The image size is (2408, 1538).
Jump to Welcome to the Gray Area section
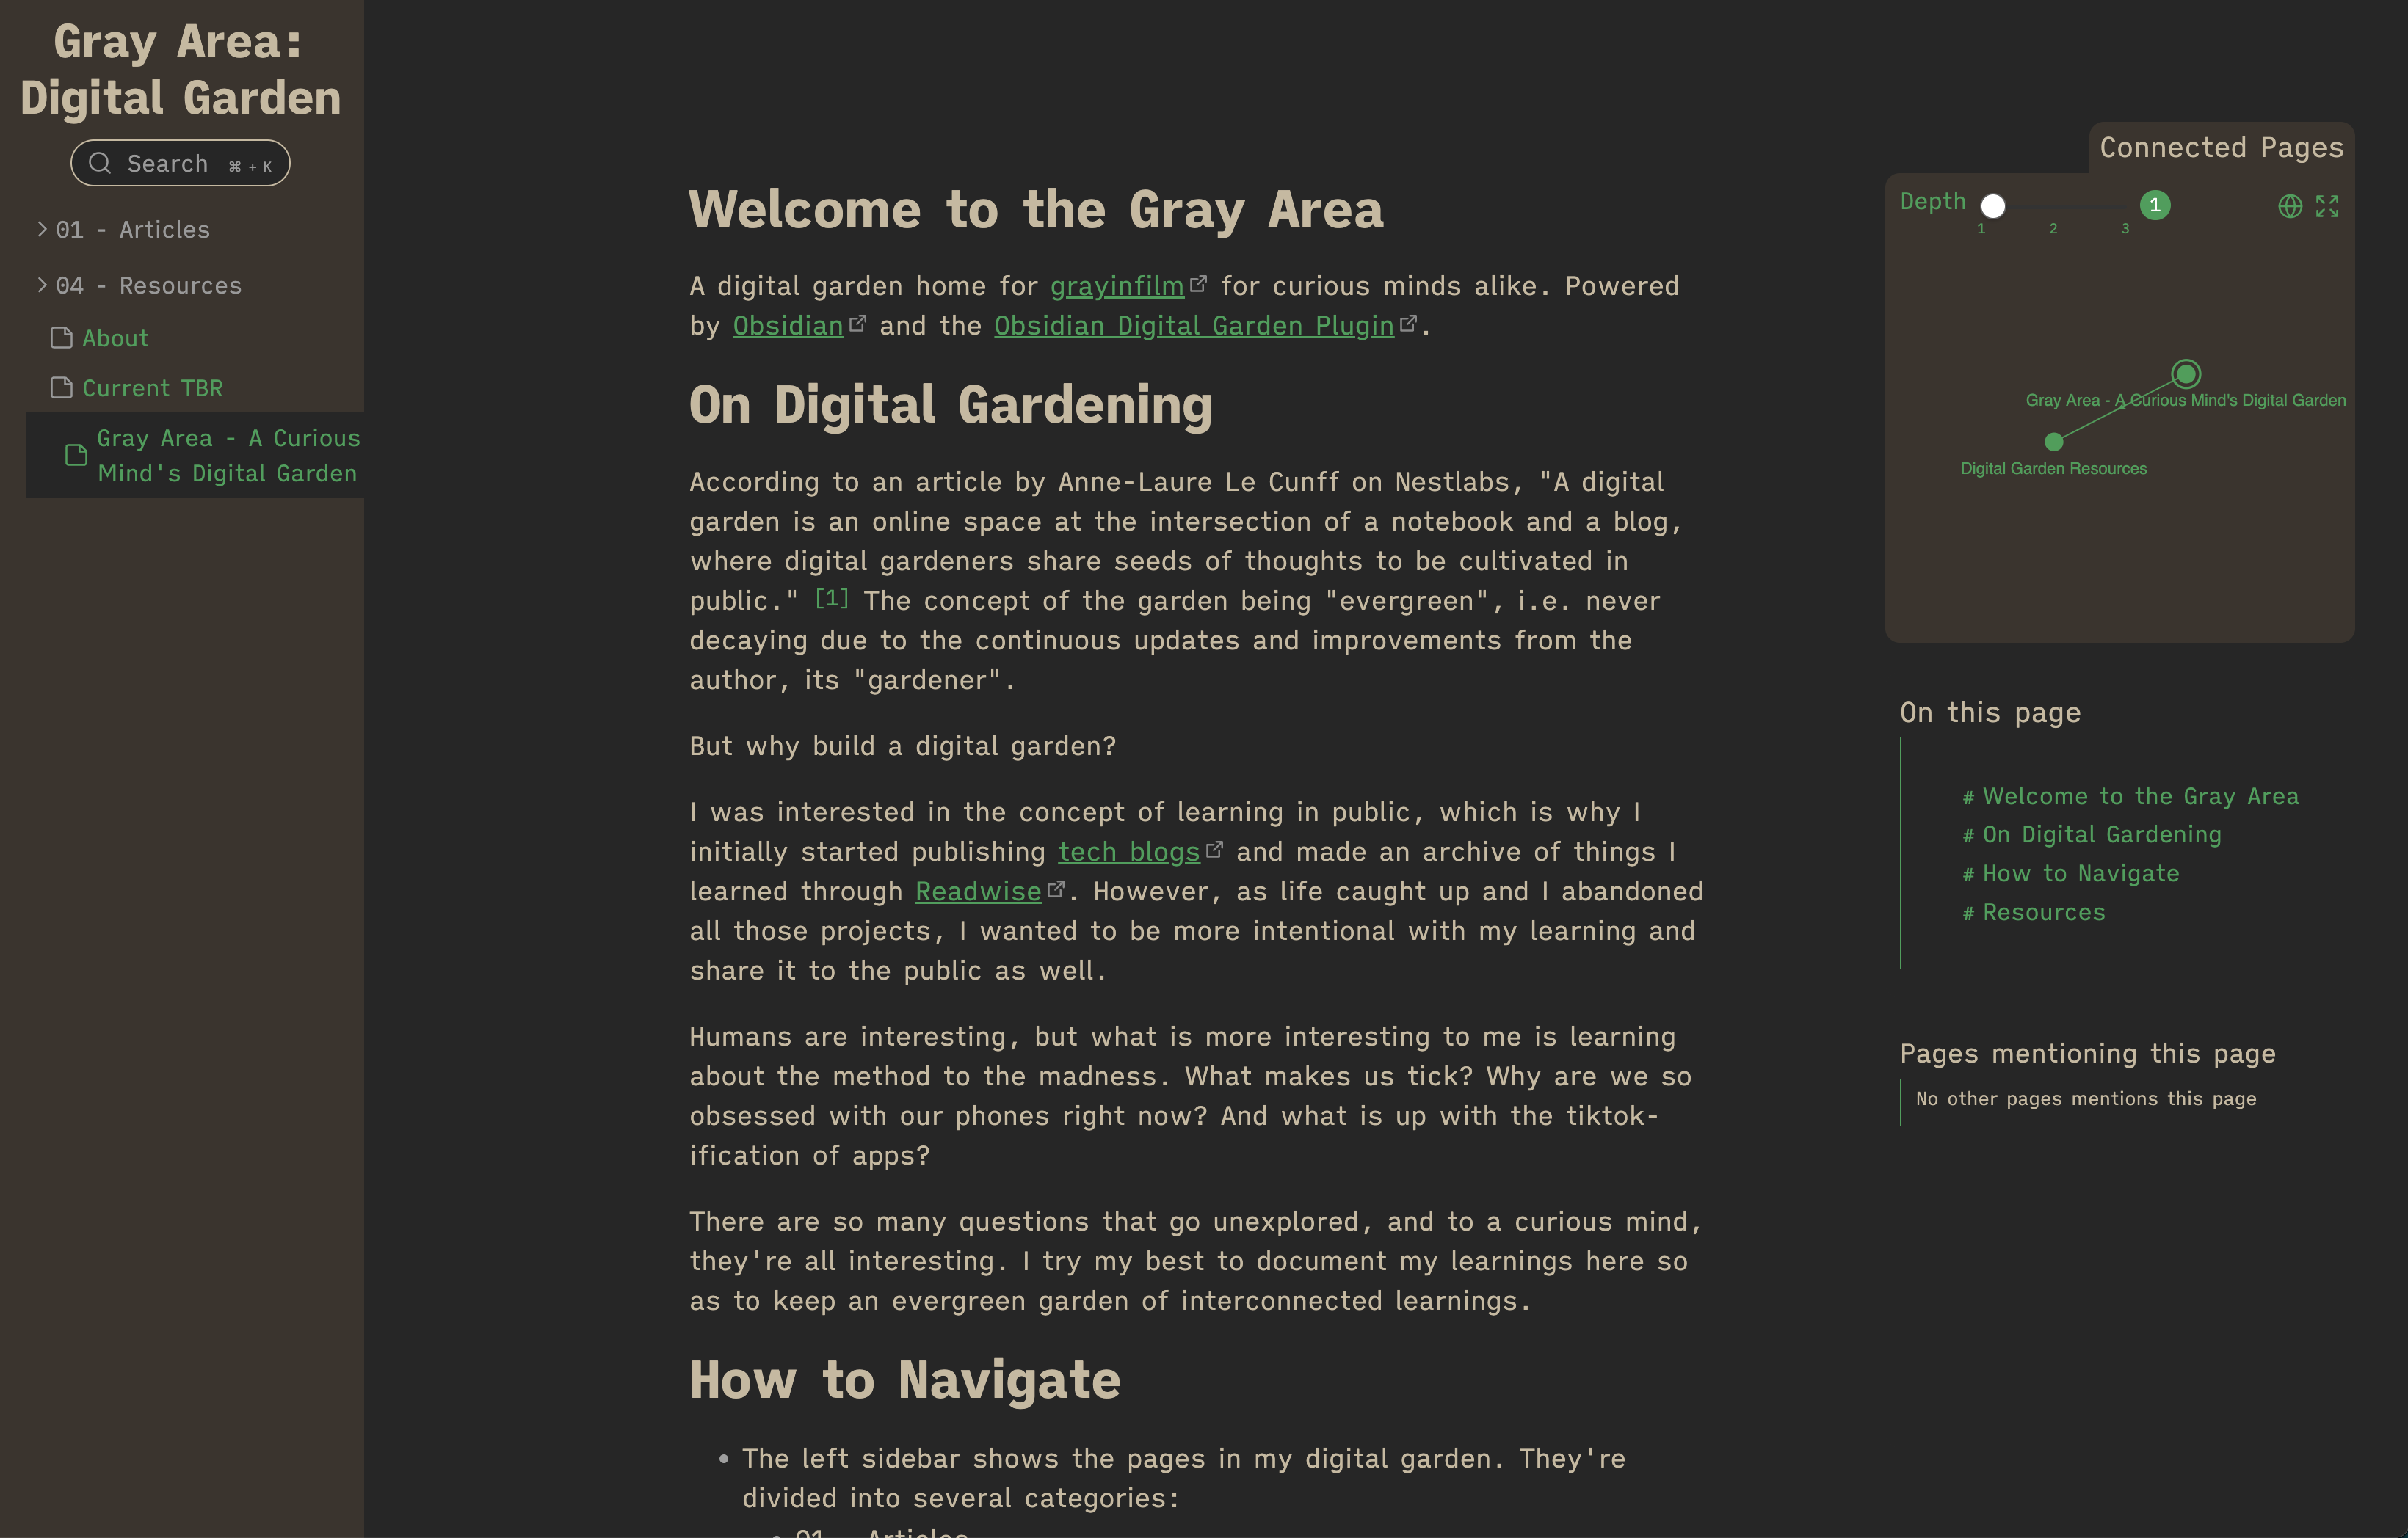(2140, 796)
